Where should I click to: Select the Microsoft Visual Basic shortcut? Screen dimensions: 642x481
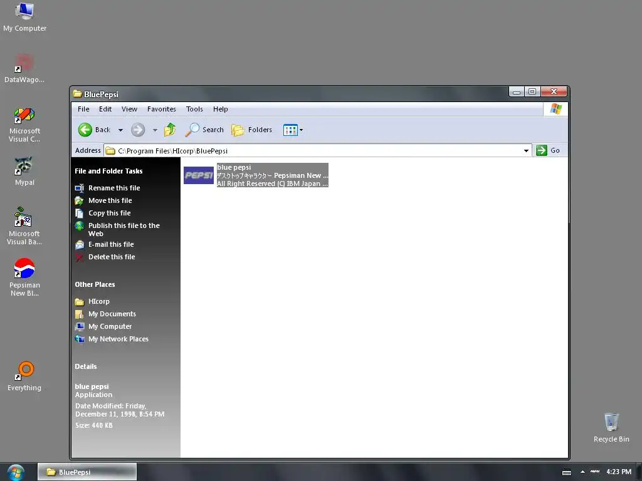click(24, 226)
